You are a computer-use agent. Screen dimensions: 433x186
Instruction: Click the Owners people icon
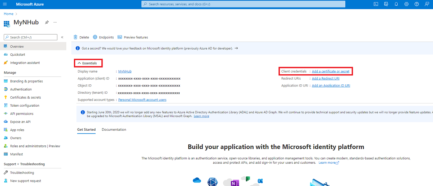(x=6, y=138)
